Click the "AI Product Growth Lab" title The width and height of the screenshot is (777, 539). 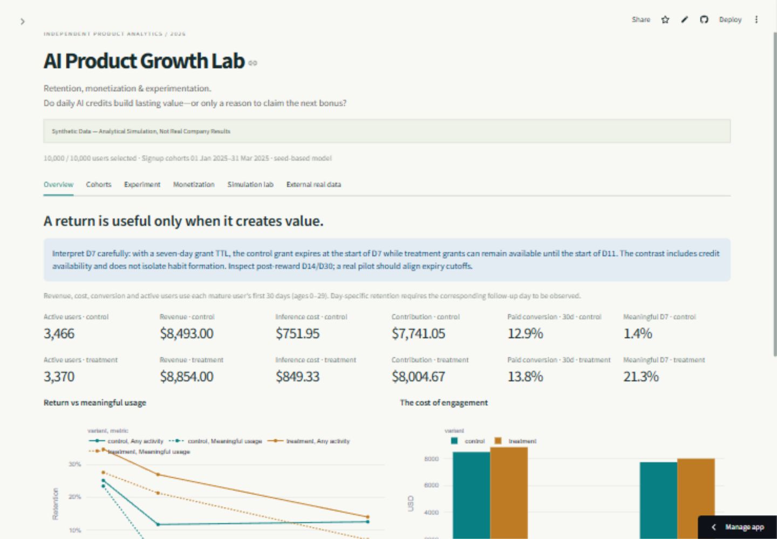point(144,61)
